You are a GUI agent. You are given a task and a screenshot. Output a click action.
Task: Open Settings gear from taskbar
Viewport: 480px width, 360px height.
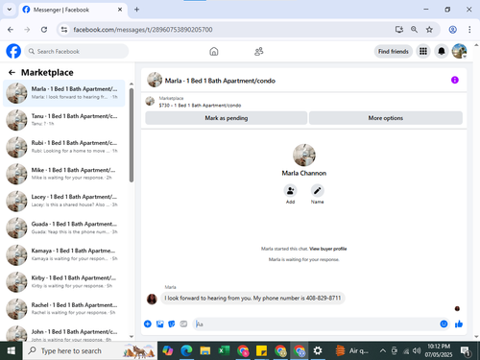pos(318,351)
